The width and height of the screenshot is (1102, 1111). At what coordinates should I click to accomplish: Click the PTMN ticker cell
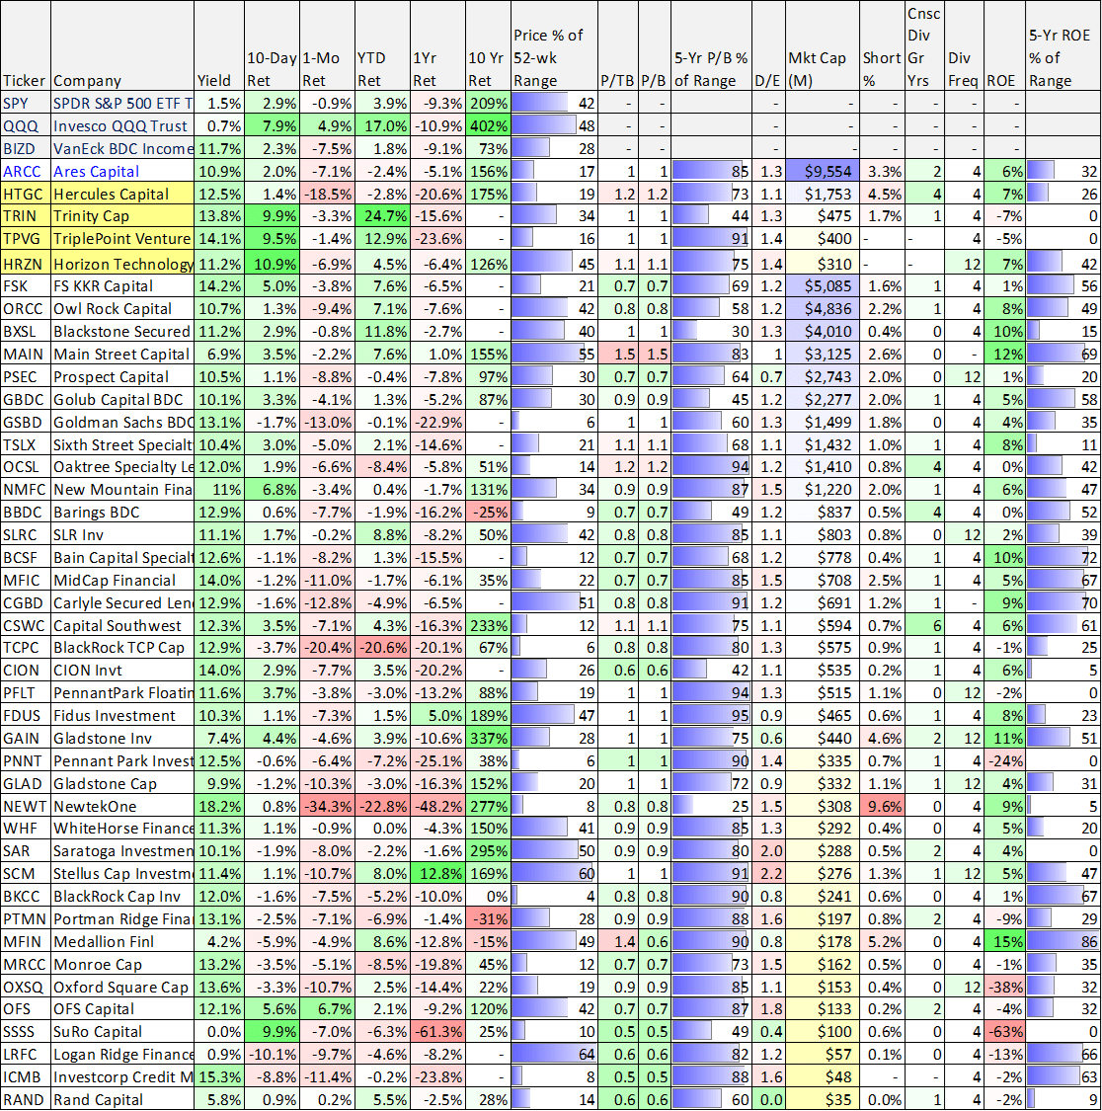[25, 919]
